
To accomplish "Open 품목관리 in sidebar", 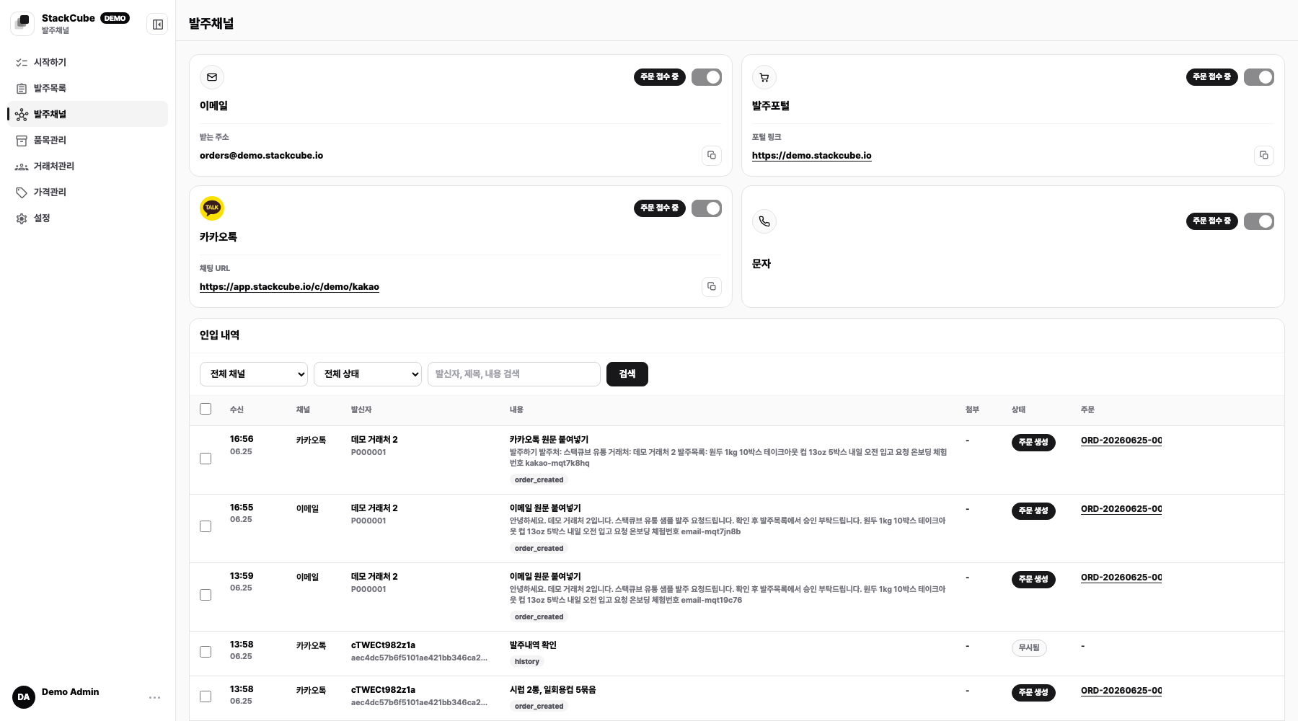I will [x=87, y=141].
